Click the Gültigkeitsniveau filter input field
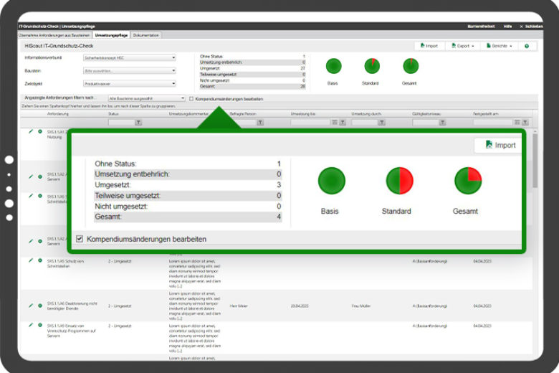 (425, 123)
